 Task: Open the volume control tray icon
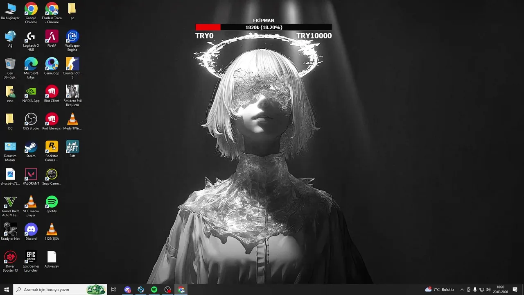[x=488, y=290]
